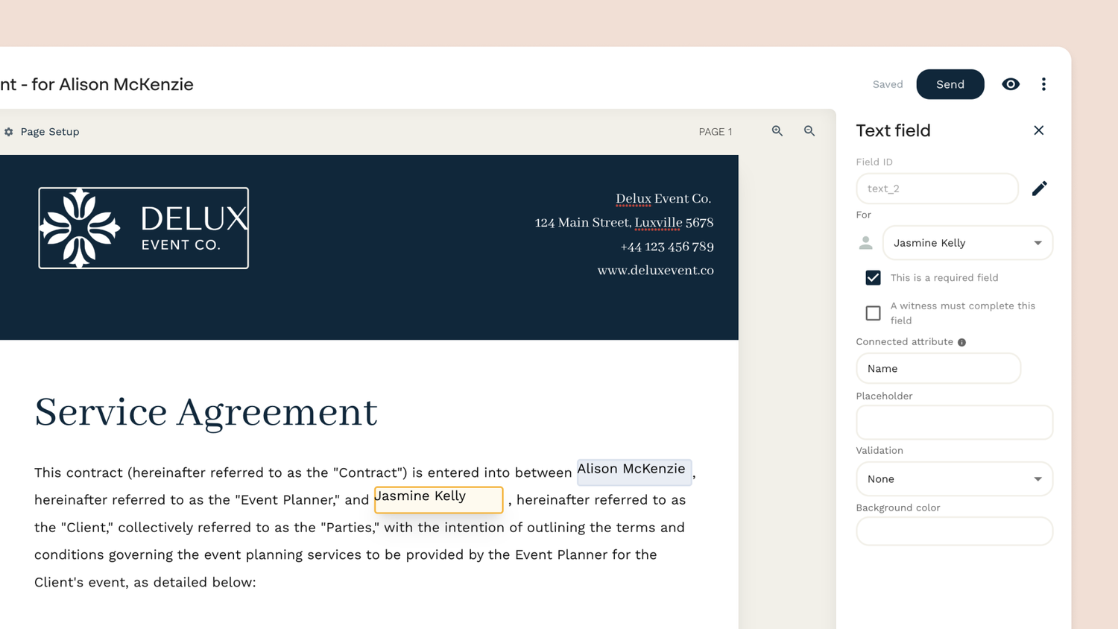Screen dimensions: 1118x629
Task: Click the zoom in magnifier icon
Action: (777, 131)
